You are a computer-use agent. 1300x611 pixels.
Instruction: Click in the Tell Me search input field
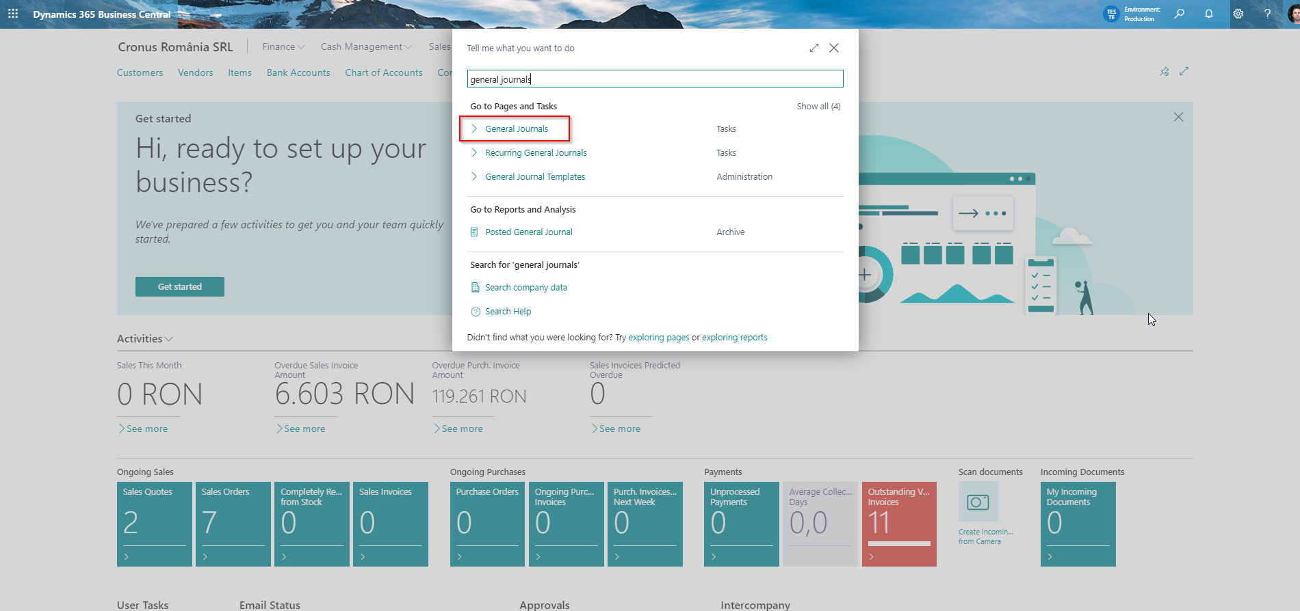coord(655,79)
